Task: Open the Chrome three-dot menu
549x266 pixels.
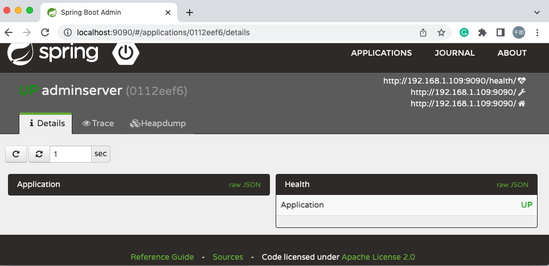Action: click(537, 32)
